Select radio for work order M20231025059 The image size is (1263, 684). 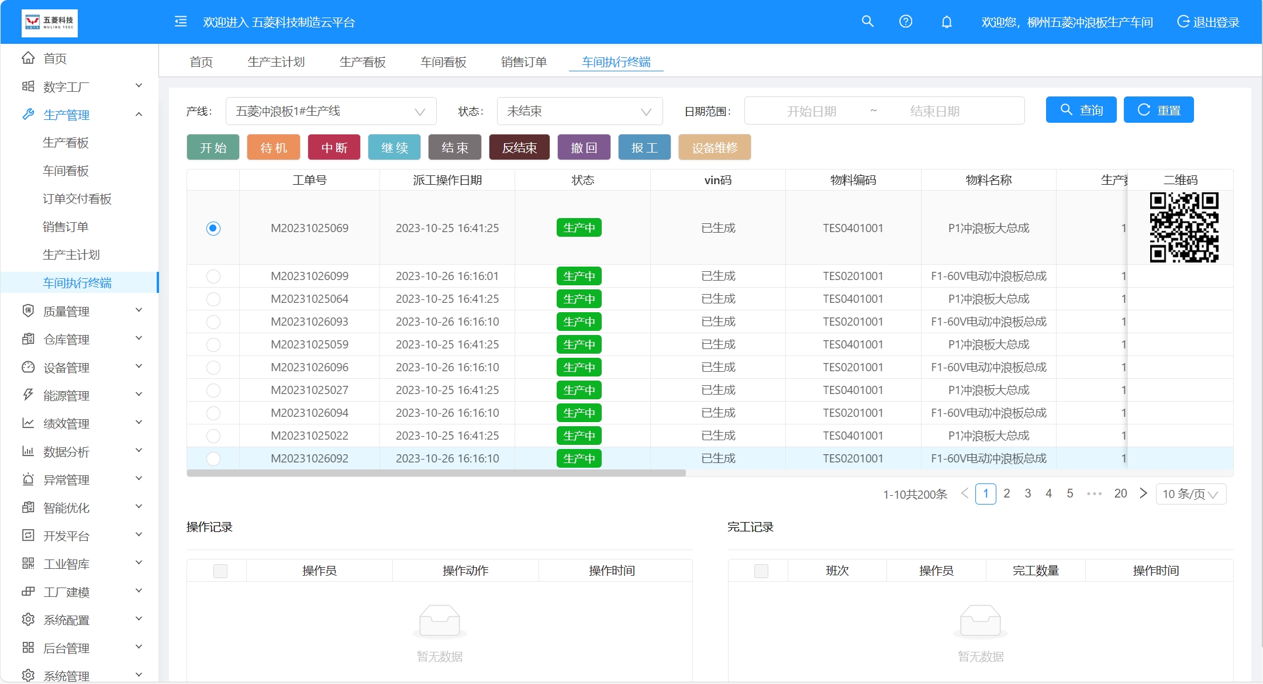tap(213, 344)
